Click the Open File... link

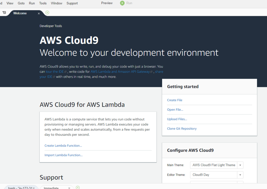click(175, 110)
